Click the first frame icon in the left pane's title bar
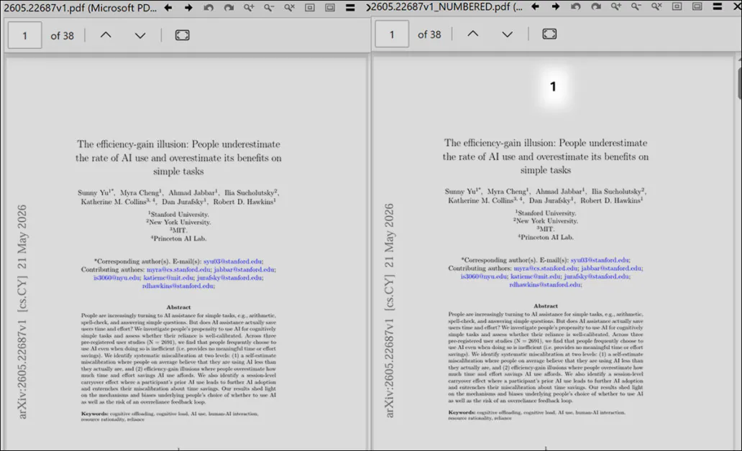The image size is (742, 451). (x=309, y=8)
